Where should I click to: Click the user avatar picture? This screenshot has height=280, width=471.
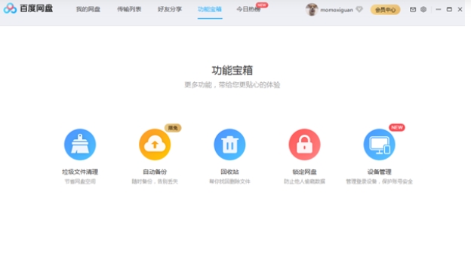tap(312, 10)
